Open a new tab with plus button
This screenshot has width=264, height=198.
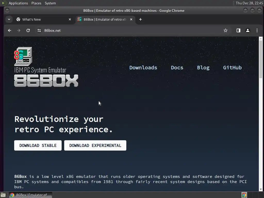click(141, 19)
